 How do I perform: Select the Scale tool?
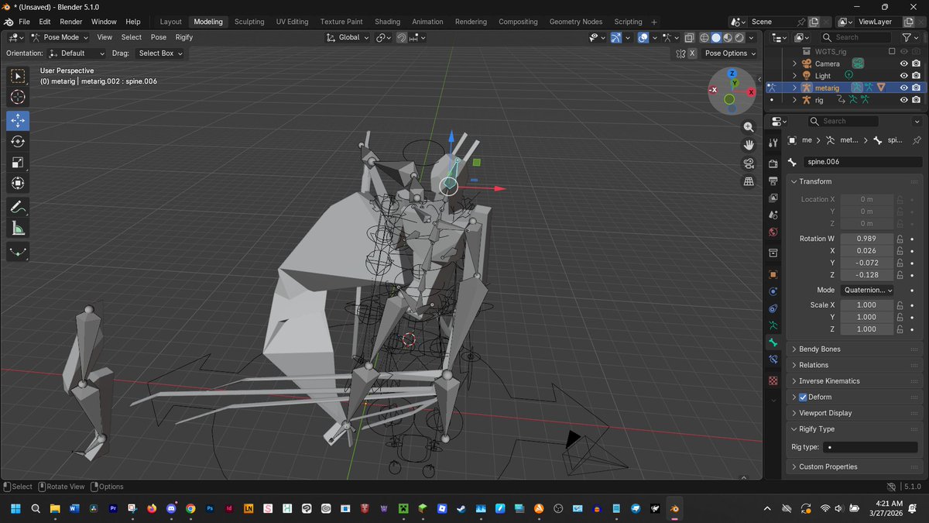[x=18, y=163]
